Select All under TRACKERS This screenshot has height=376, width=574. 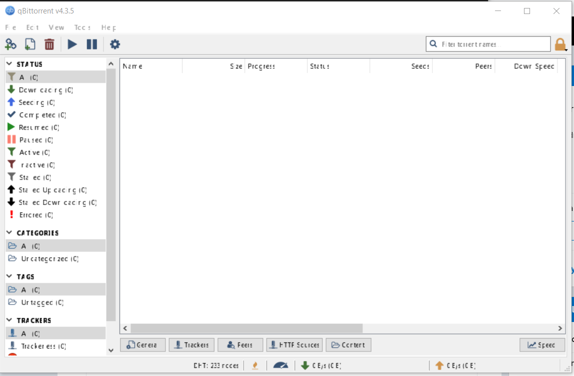(x=55, y=333)
